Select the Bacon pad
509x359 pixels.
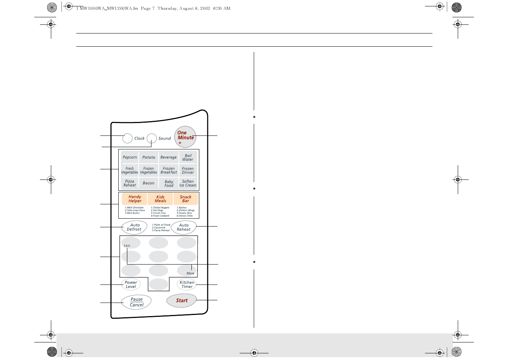click(x=149, y=183)
